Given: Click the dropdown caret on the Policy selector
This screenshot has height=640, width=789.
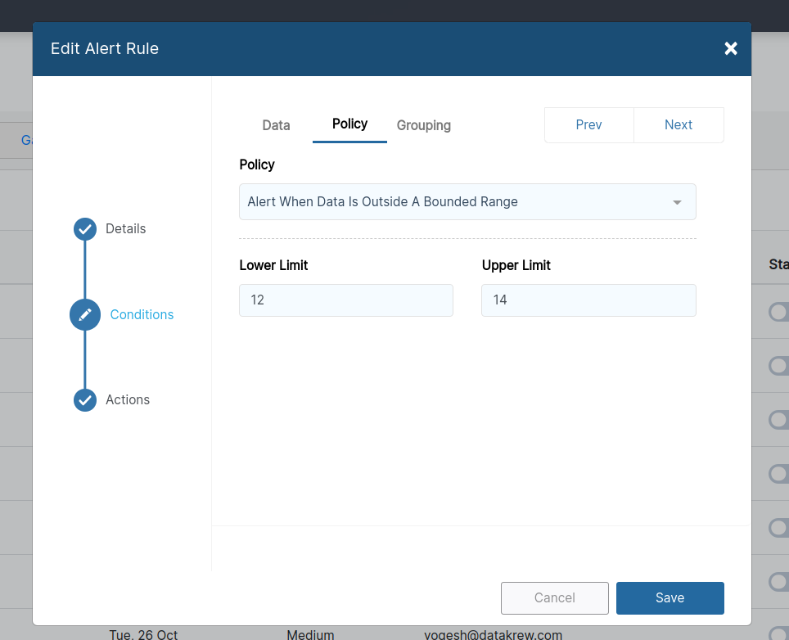Looking at the screenshot, I should [x=677, y=201].
